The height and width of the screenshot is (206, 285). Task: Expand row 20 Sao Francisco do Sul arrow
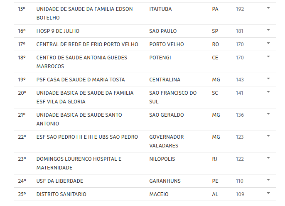point(268,92)
